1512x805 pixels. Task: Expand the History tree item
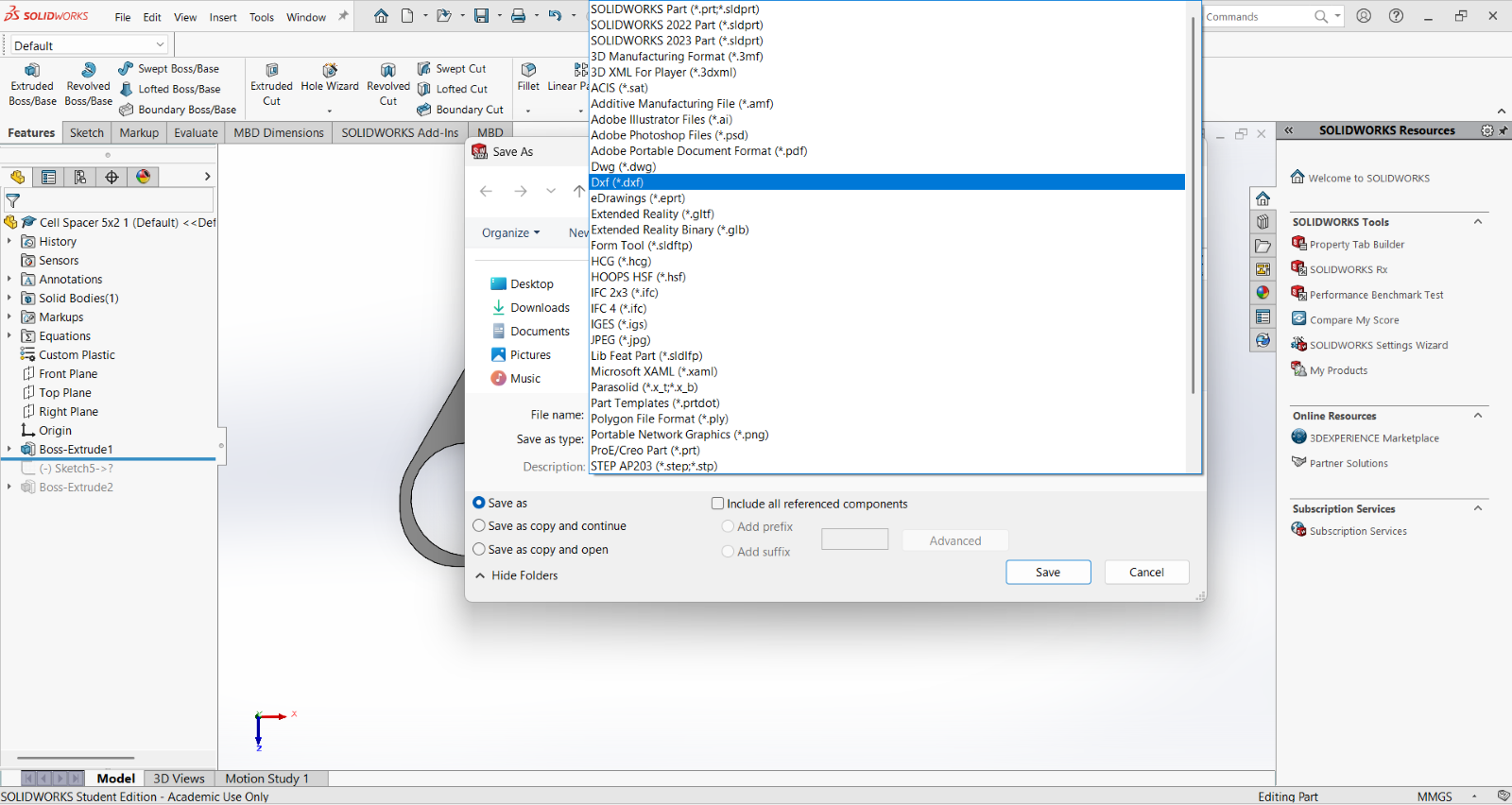(9, 241)
